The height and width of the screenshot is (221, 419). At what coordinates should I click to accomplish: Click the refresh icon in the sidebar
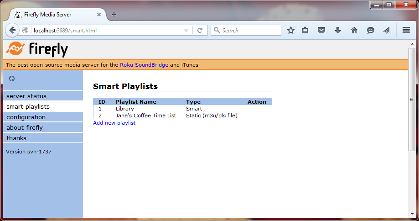12,79
